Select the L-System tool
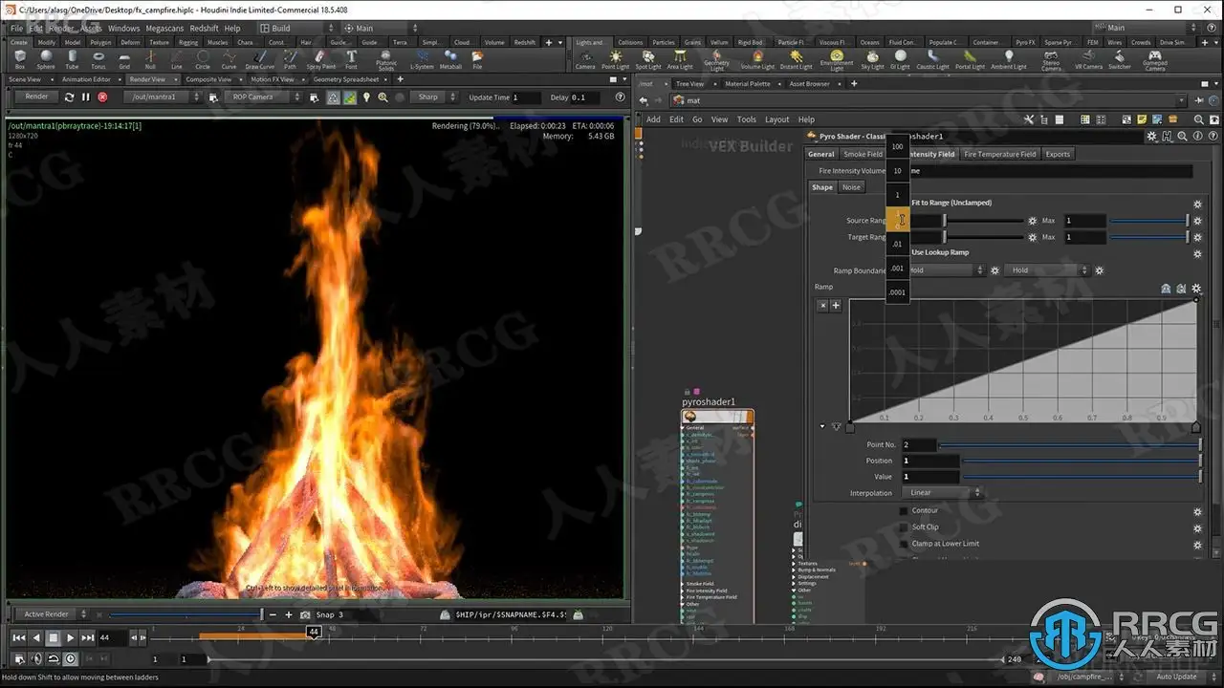 coord(422,60)
